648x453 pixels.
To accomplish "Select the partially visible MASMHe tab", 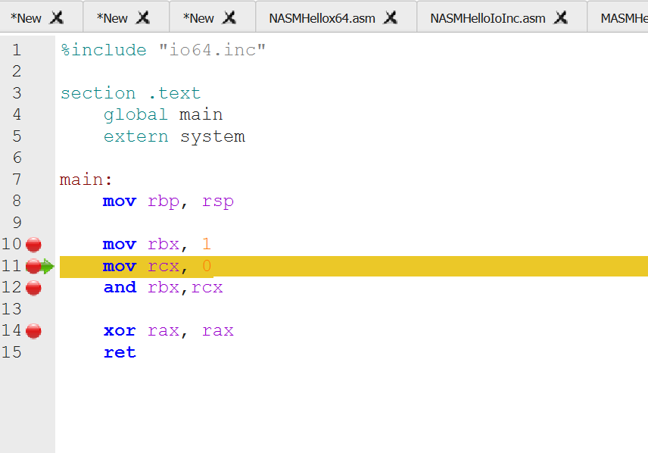I will [x=623, y=17].
